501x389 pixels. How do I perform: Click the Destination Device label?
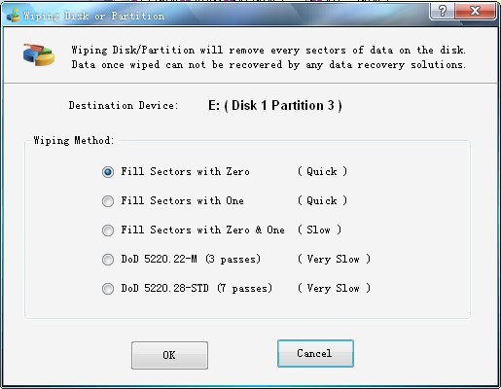pyautogui.click(x=124, y=105)
